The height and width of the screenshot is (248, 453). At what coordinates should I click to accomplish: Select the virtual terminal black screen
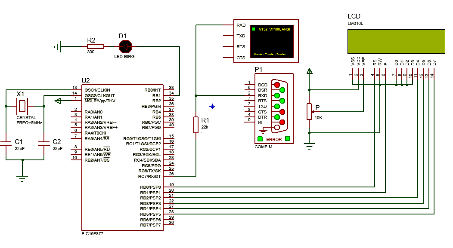(x=272, y=41)
